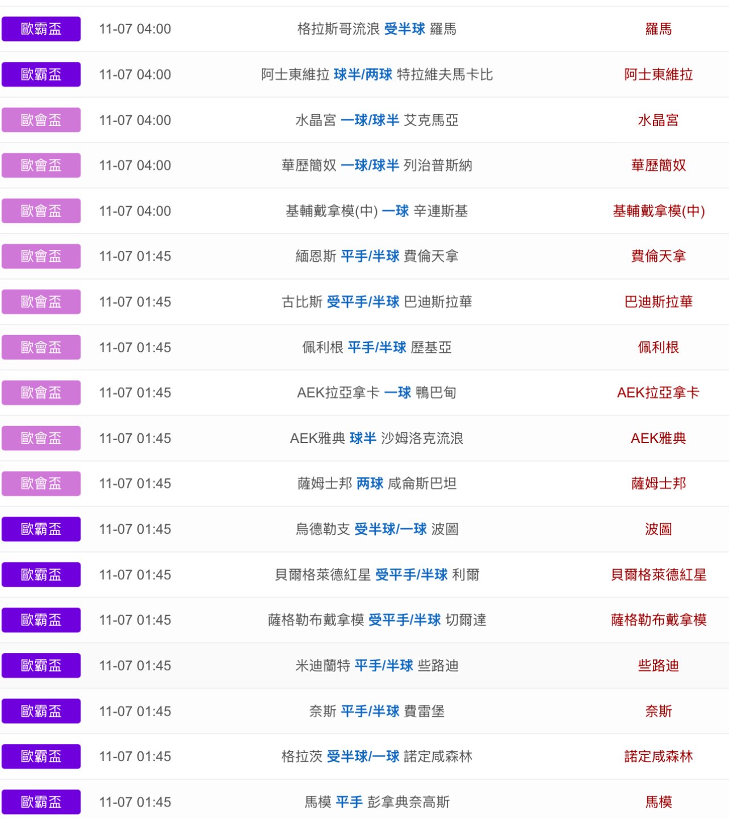Click the red 巴迪斯拉華 pick
The height and width of the screenshot is (819, 729).
point(658,302)
